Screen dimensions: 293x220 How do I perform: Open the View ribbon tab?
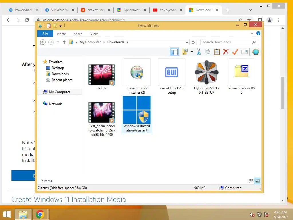pos(94,34)
